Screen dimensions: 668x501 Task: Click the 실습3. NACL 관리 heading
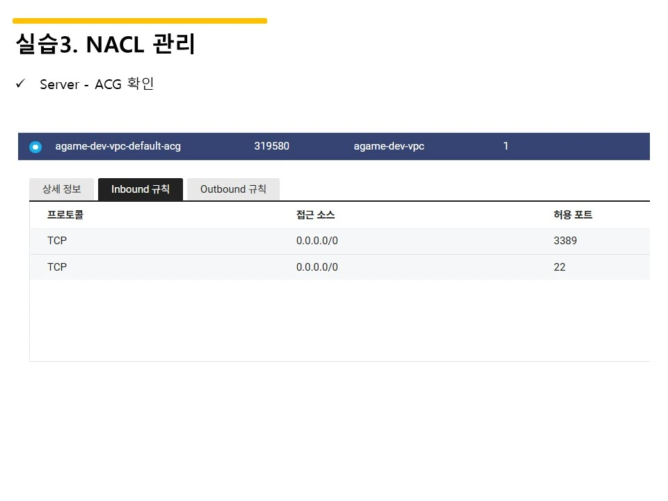[105, 45]
